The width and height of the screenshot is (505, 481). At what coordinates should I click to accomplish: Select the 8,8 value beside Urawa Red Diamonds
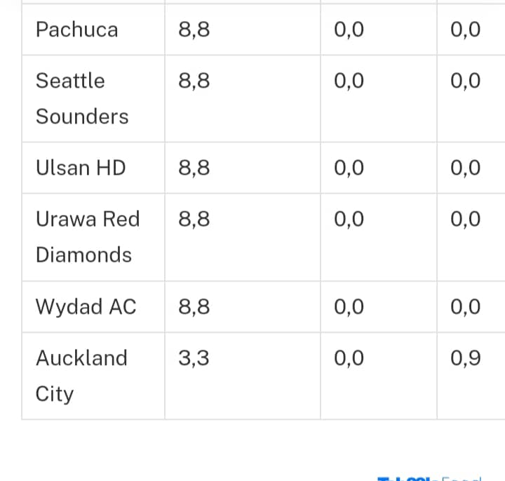pos(194,219)
